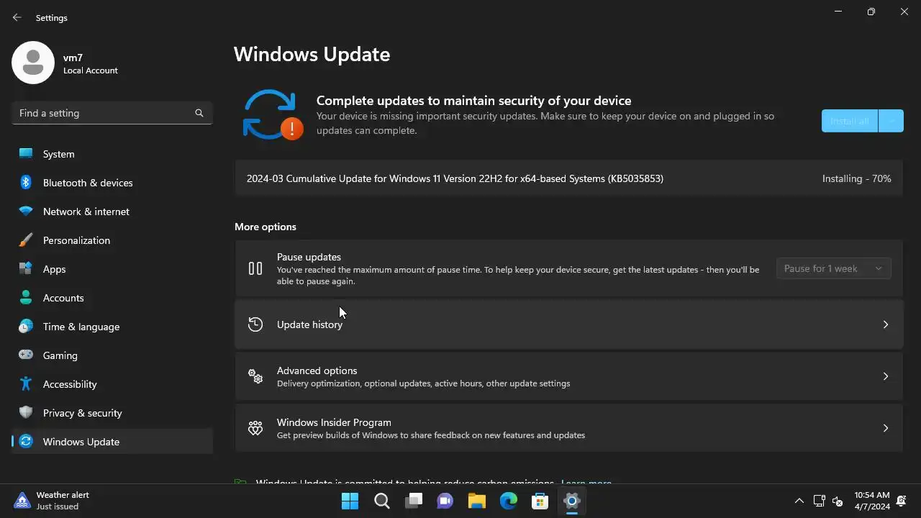
Task: Click the Bluetooth & devices icon
Action: point(26,183)
